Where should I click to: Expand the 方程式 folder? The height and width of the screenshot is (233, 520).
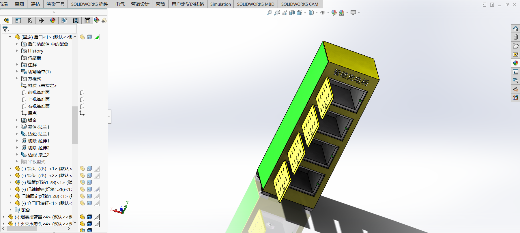[x=17, y=78]
